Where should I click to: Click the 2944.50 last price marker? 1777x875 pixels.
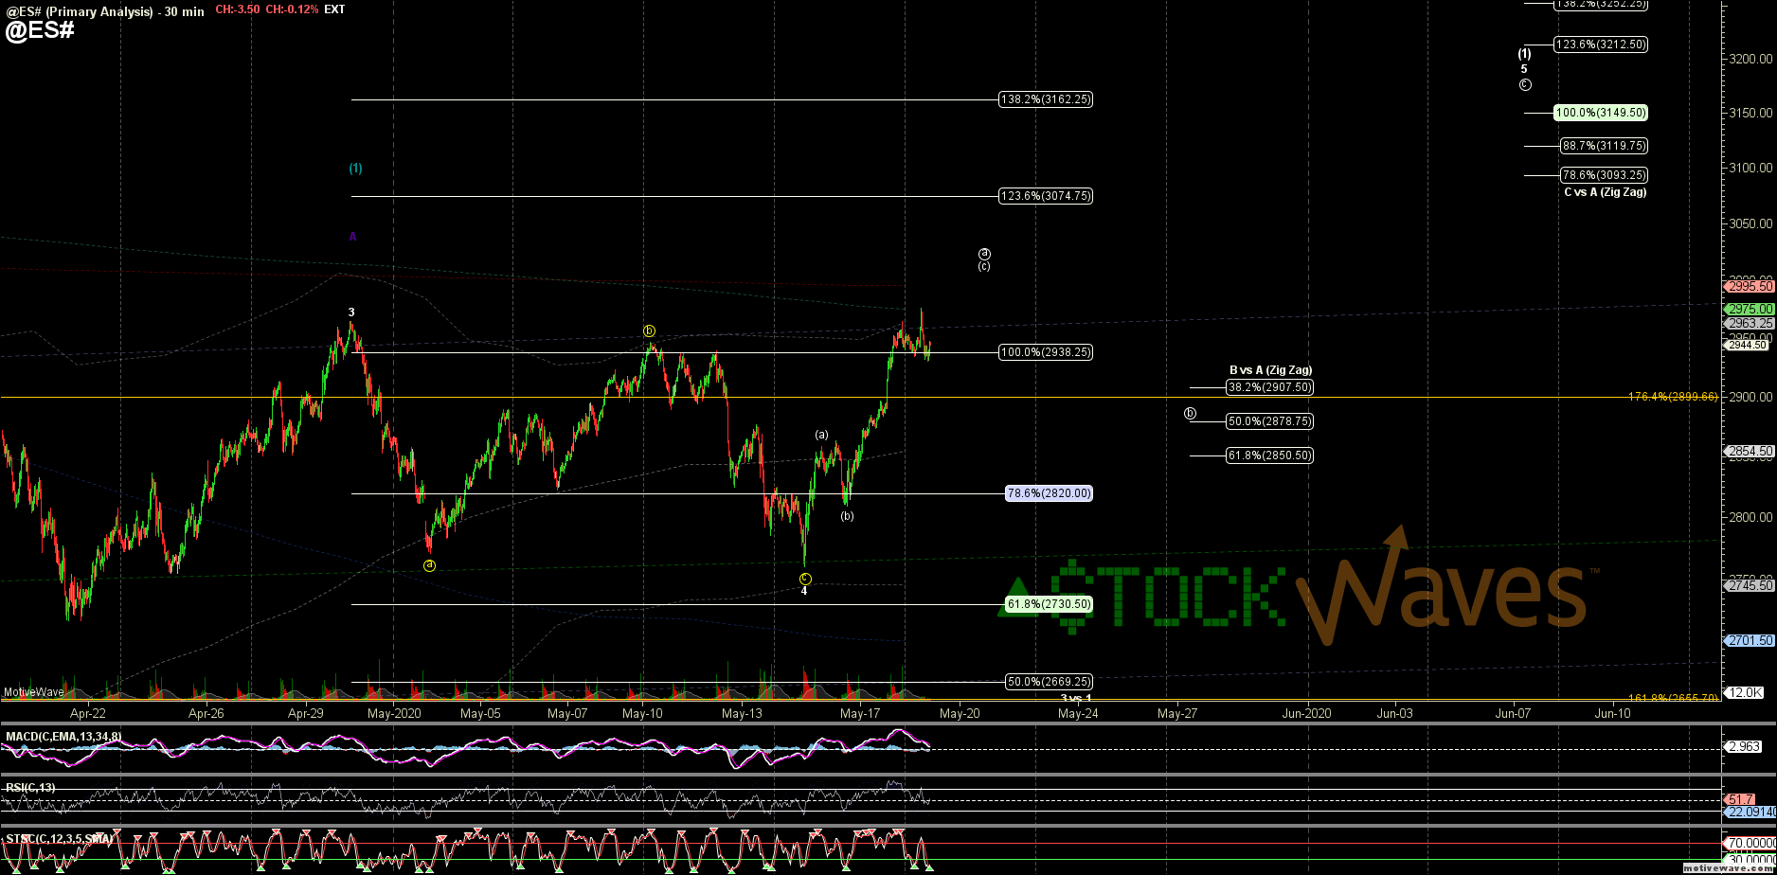point(1747,345)
